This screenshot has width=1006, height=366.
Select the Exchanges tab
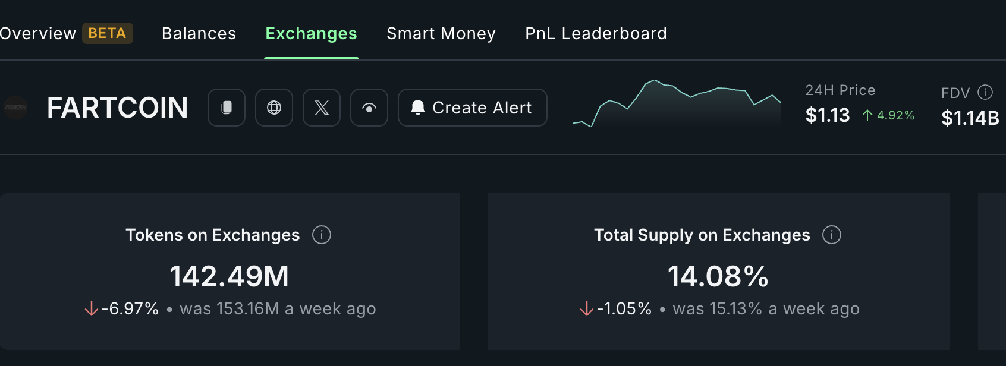[x=311, y=34]
